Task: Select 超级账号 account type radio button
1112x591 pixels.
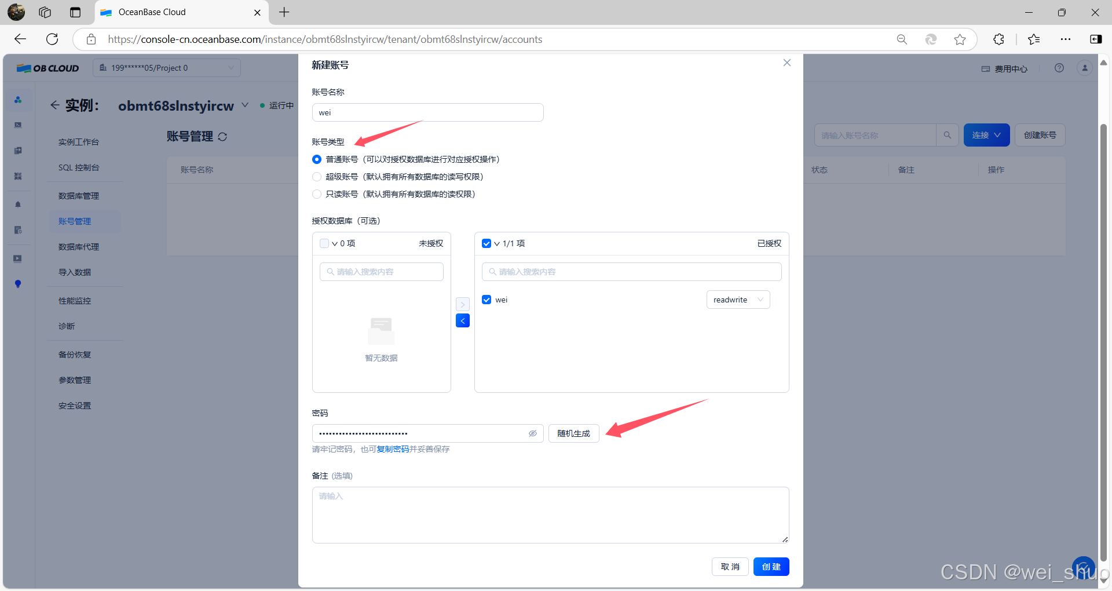Action: [317, 177]
